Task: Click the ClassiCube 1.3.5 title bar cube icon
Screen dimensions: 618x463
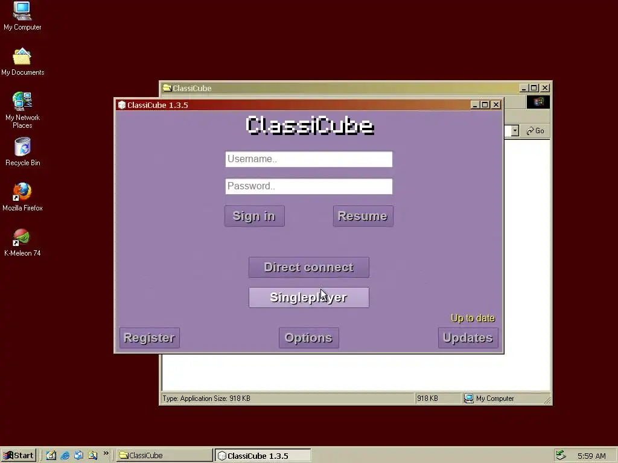Action: pyautogui.click(x=122, y=105)
